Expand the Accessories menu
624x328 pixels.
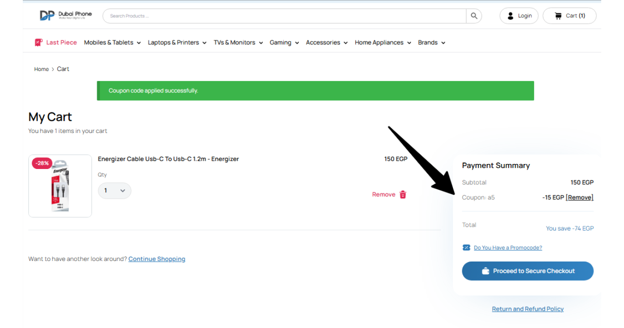[327, 42]
